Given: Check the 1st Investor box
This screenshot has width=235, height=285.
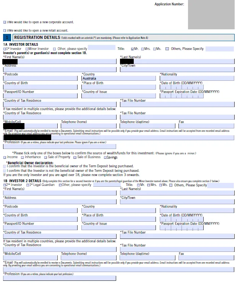Looking at the screenshot, I should point(5,49).
